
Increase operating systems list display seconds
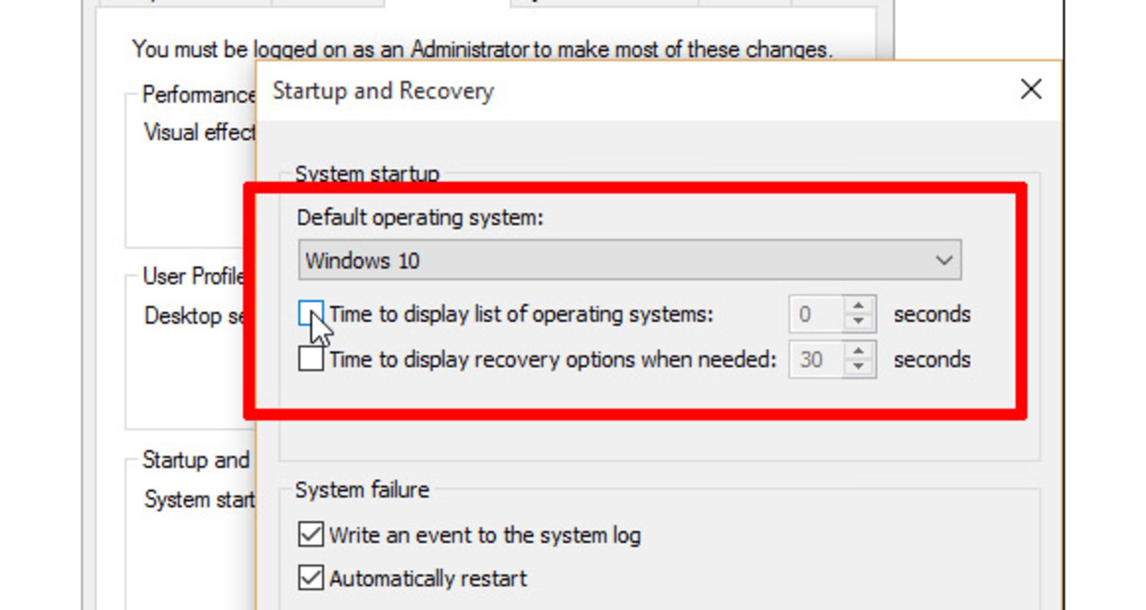859,306
